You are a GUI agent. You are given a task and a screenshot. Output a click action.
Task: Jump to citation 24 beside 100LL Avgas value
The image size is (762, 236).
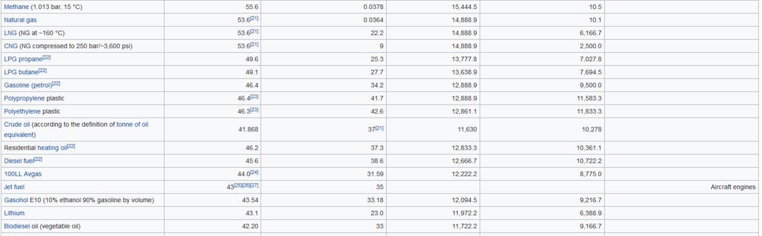point(254,172)
